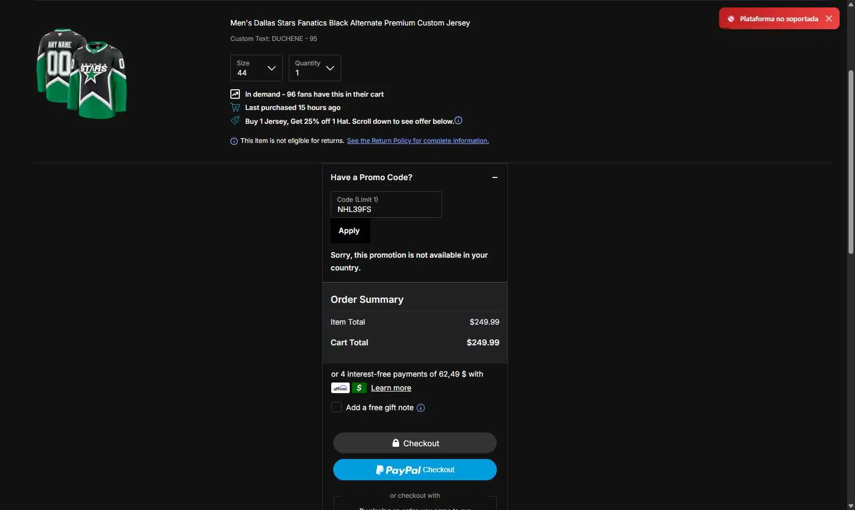Image resolution: width=855 pixels, height=510 pixels.
Task: Click the page scrollbar down arrow
Action: point(851,506)
